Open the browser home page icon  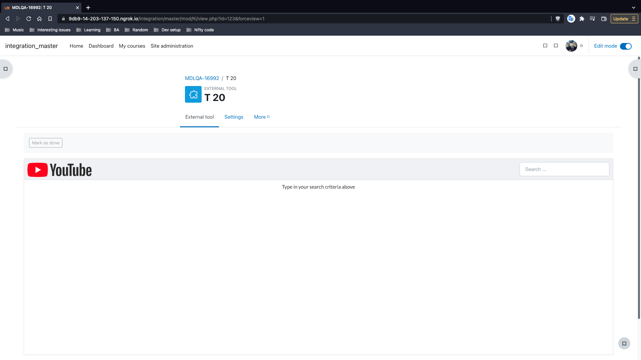coord(39,19)
